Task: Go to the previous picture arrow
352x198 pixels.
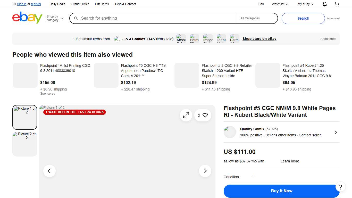Action: [x=49, y=171]
